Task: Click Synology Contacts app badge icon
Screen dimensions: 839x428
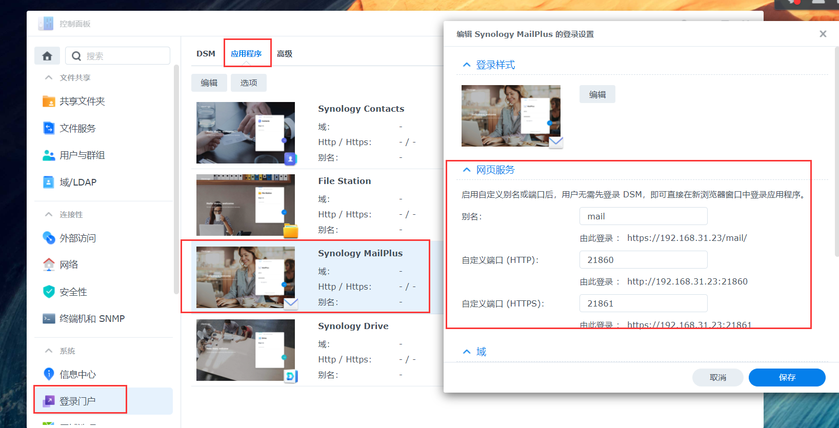Action: 290,159
